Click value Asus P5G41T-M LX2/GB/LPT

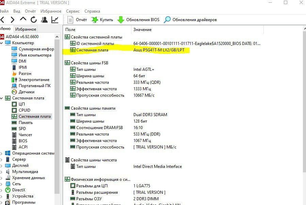(x=159, y=50)
